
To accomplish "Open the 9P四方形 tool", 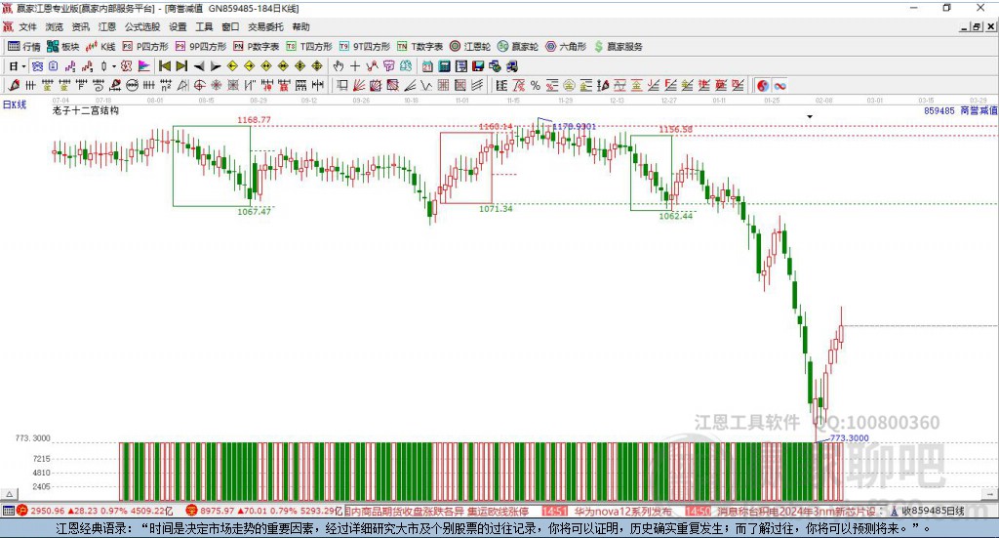I will (x=201, y=47).
